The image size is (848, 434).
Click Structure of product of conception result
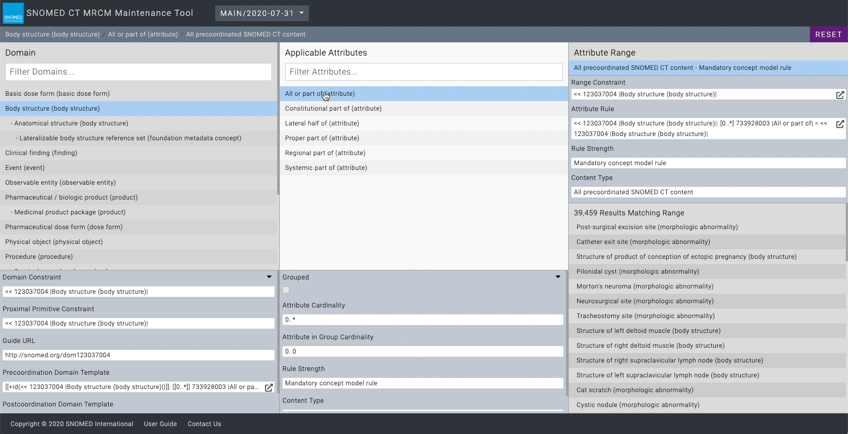tap(707, 257)
